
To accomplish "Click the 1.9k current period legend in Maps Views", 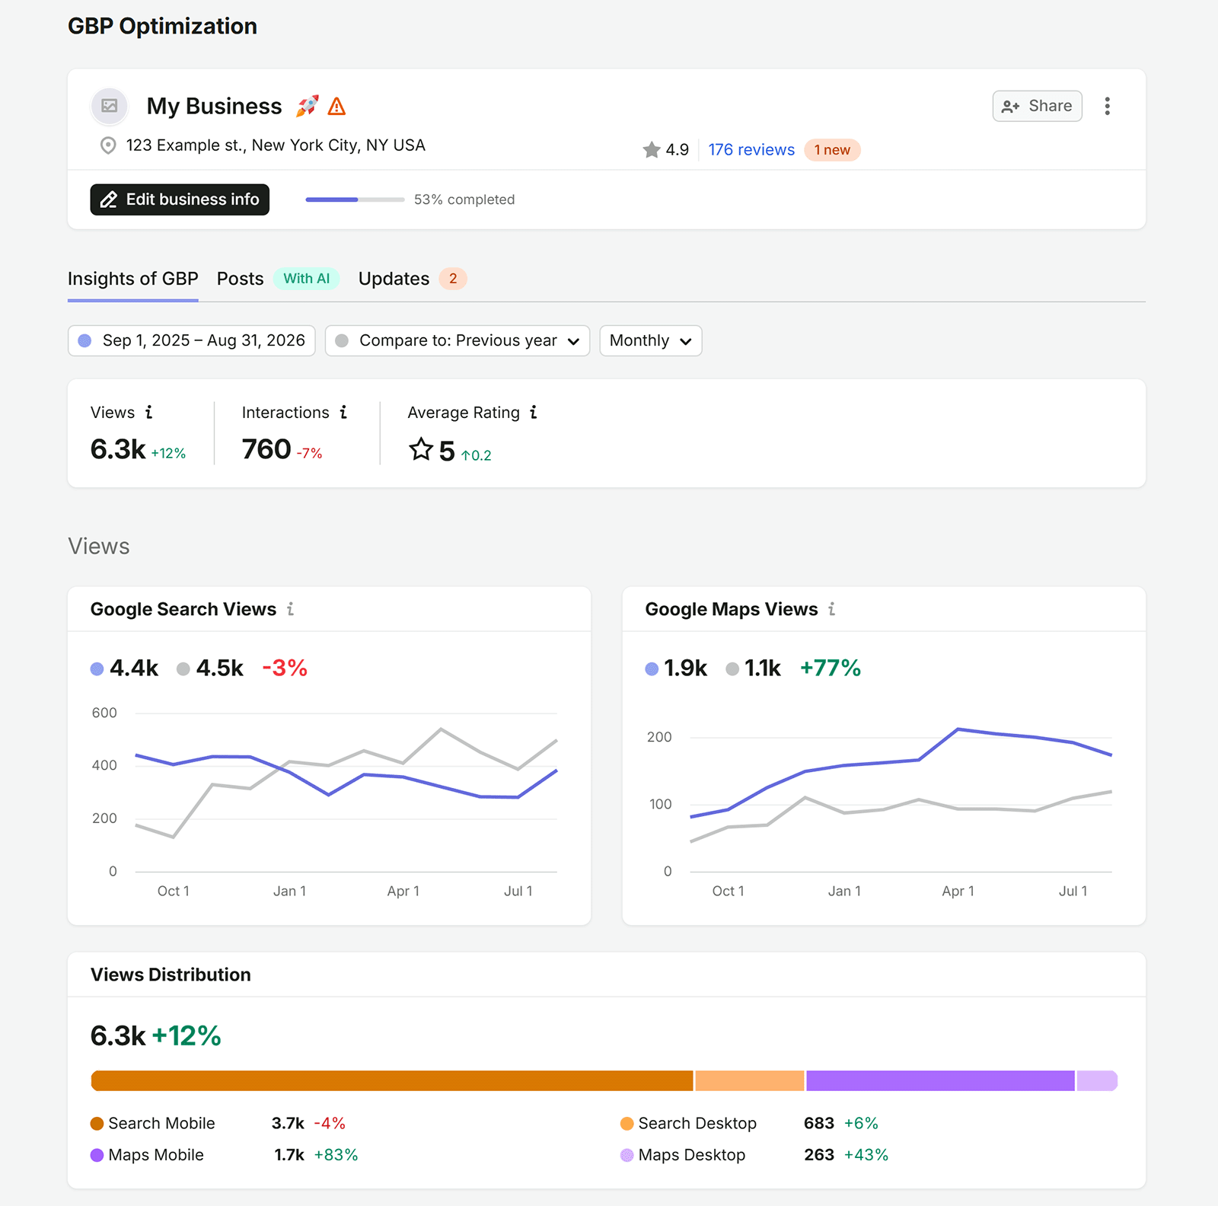I will tap(676, 668).
